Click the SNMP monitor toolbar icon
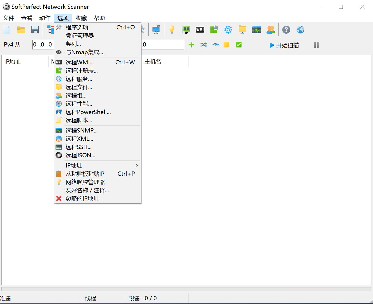The height and width of the screenshot is (304, 373). click(257, 30)
